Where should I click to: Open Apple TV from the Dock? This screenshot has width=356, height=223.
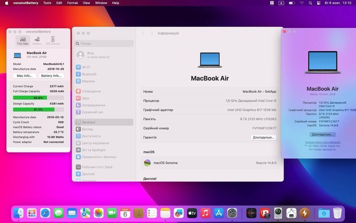[x=192, y=213]
